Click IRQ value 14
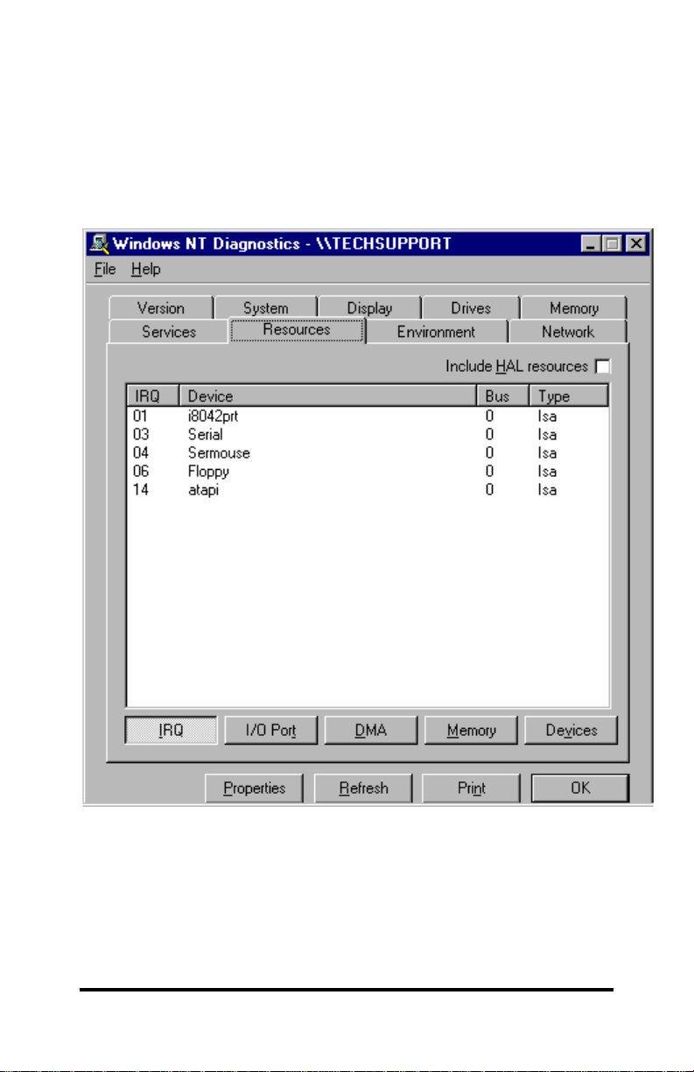Viewport: 694px width, 1072px height. (140, 490)
